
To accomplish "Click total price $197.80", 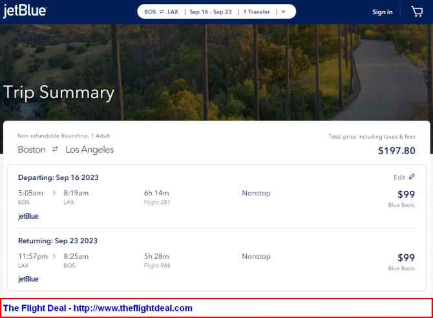I will (x=397, y=150).
